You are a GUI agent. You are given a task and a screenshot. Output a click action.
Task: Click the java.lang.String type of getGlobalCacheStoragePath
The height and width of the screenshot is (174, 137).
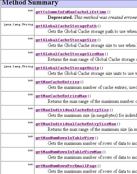click(x=18, y=24)
